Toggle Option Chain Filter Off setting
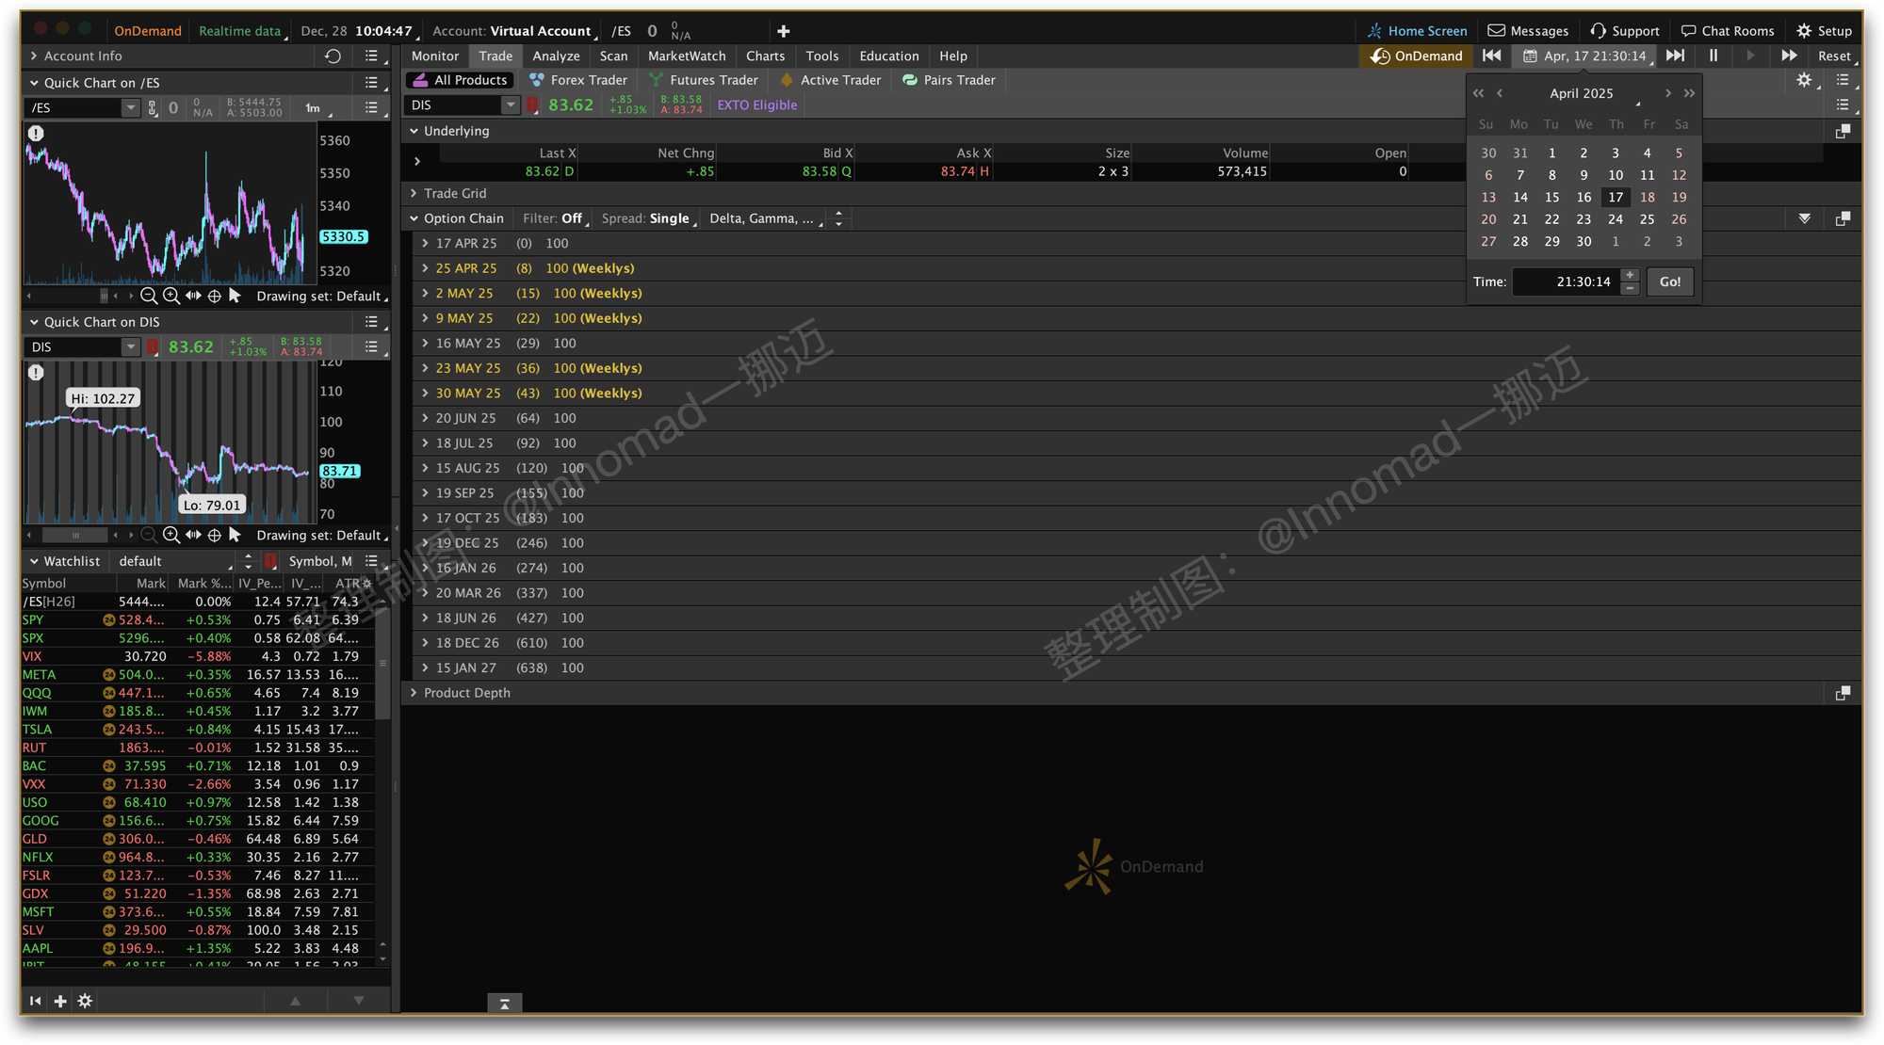 pos(556,218)
